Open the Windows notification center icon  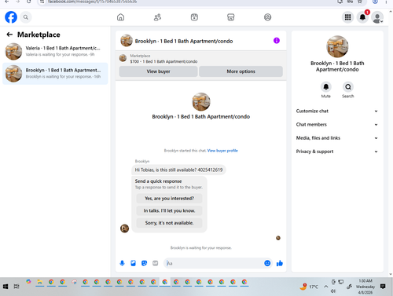click(x=383, y=287)
